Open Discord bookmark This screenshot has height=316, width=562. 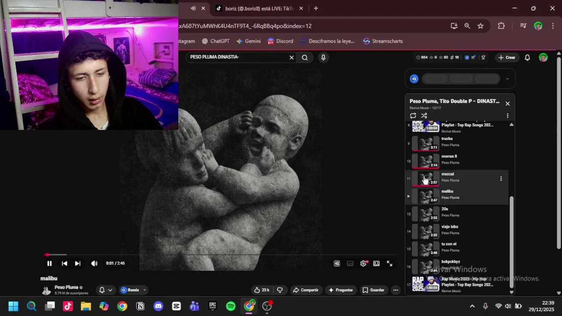pos(280,41)
